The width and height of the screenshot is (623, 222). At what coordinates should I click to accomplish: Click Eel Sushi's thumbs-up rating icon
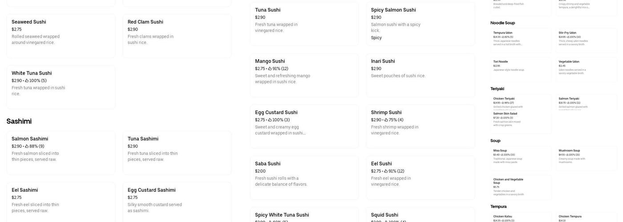(x=386, y=171)
